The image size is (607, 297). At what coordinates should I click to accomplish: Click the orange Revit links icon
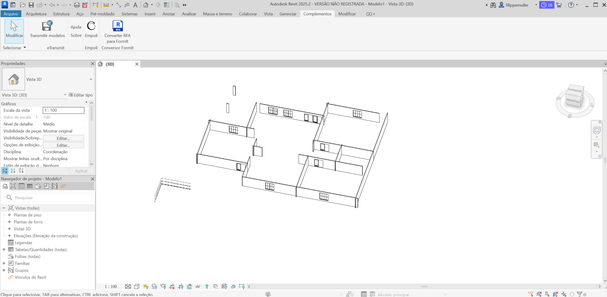63,186
